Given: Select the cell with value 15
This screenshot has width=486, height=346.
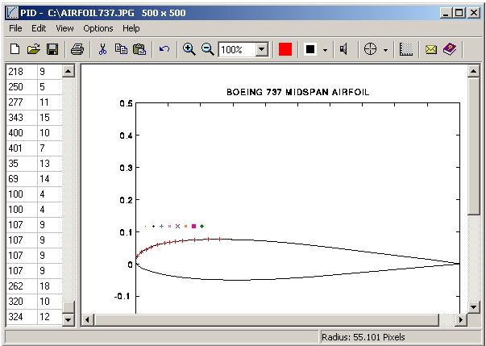Looking at the screenshot, I should point(50,118).
